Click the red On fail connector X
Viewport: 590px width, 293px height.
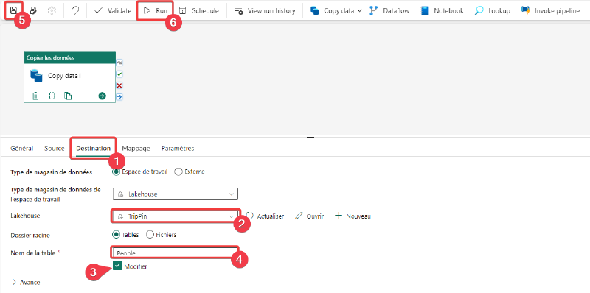click(x=119, y=85)
